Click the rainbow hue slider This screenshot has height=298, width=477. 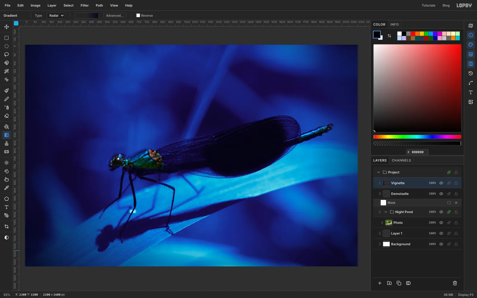(417, 137)
